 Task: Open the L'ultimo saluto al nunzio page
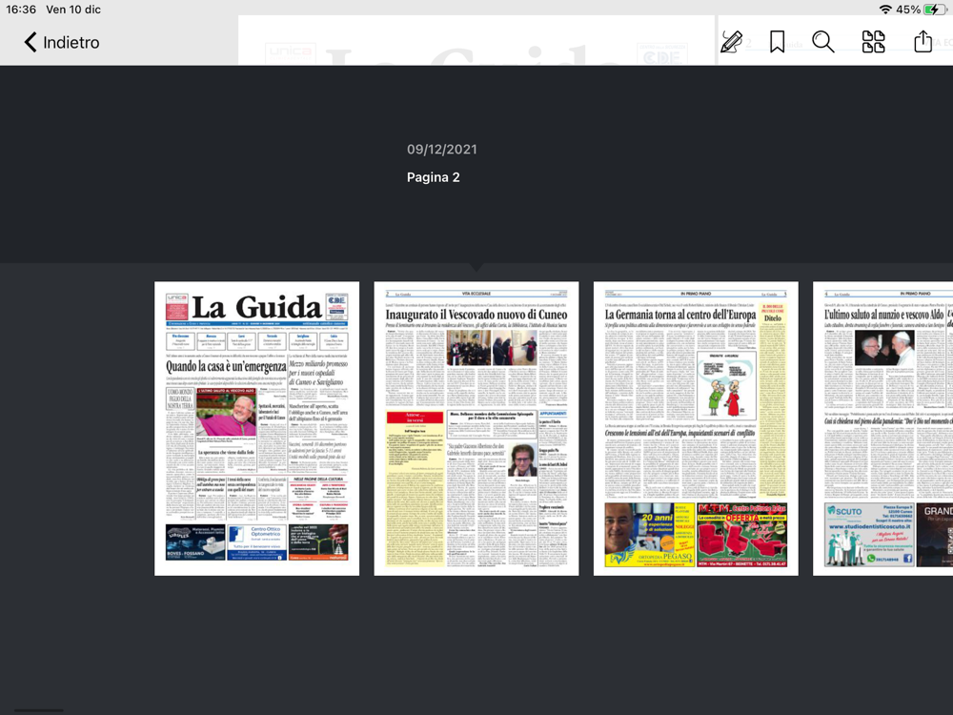882,428
